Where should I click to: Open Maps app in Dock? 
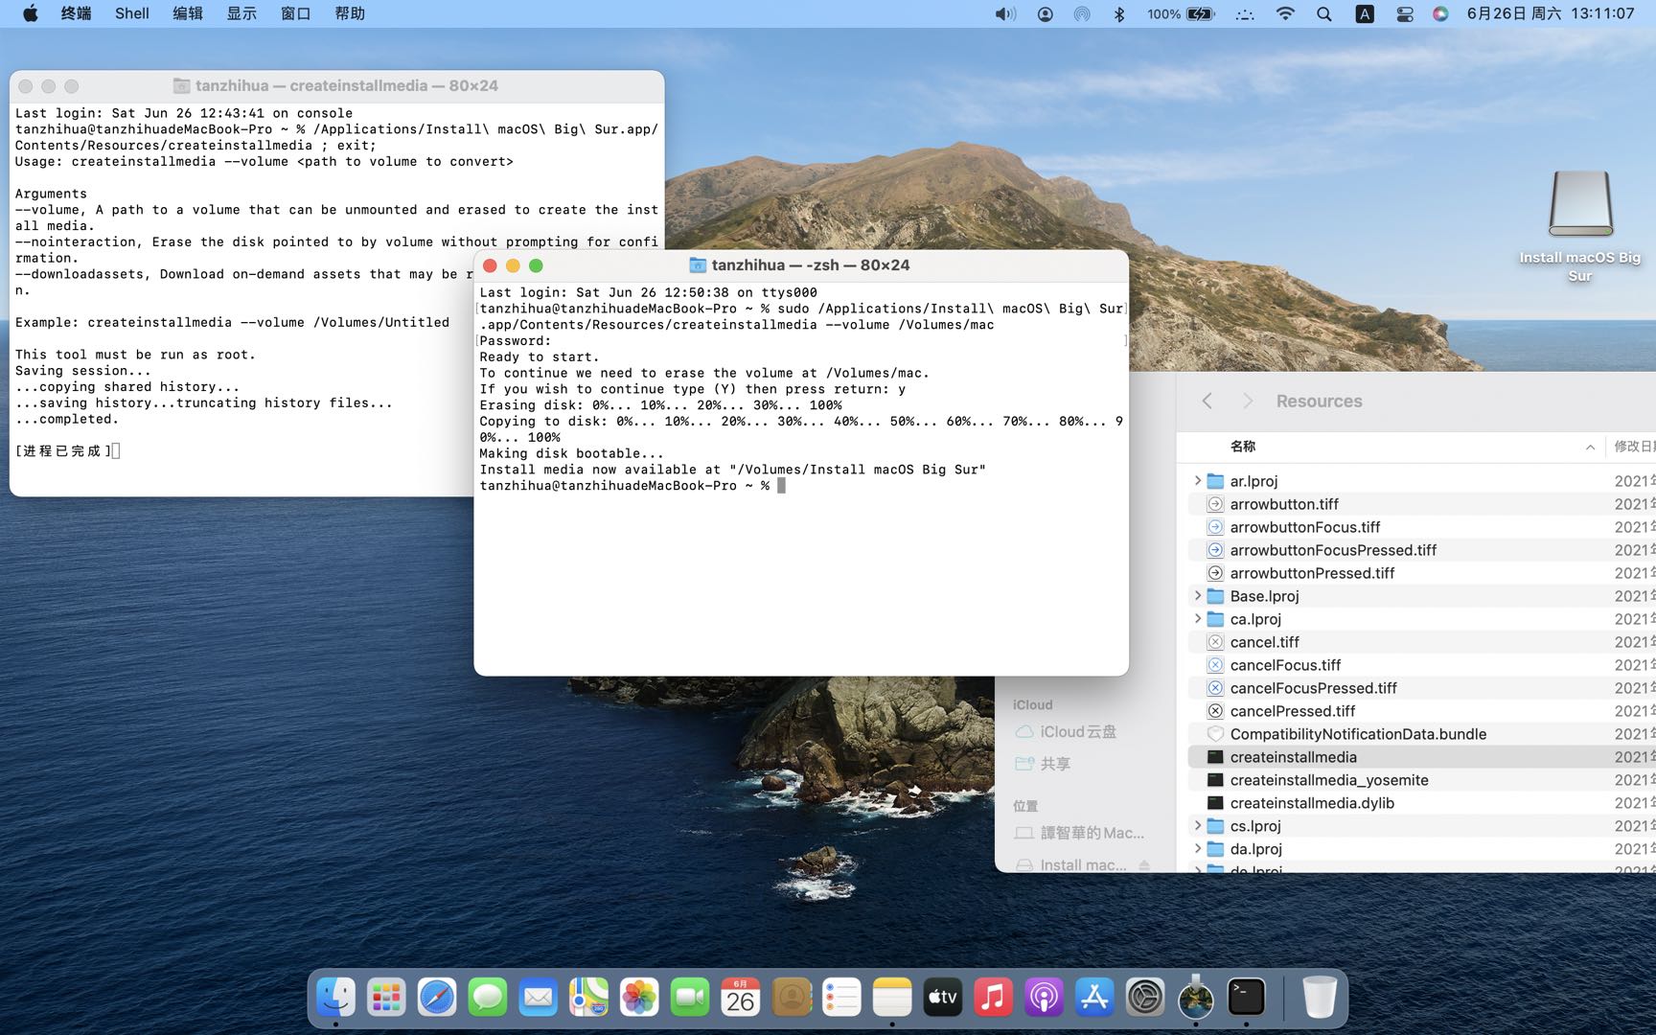coord(588,998)
